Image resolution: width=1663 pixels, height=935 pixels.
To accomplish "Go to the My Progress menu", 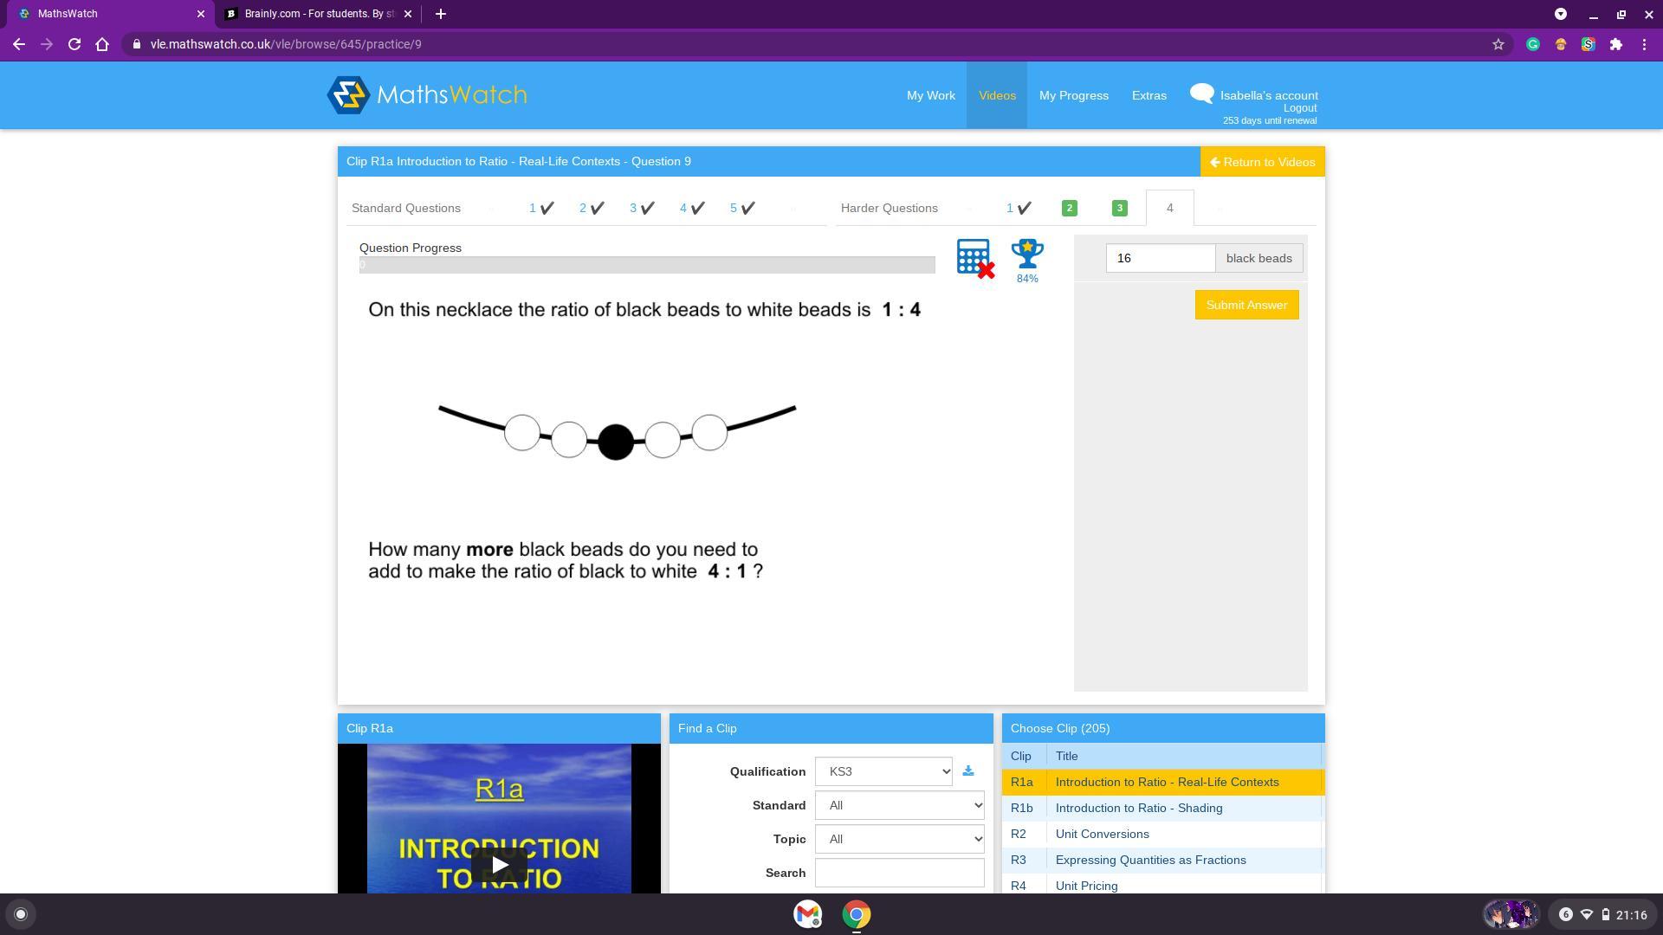I will [x=1073, y=95].
